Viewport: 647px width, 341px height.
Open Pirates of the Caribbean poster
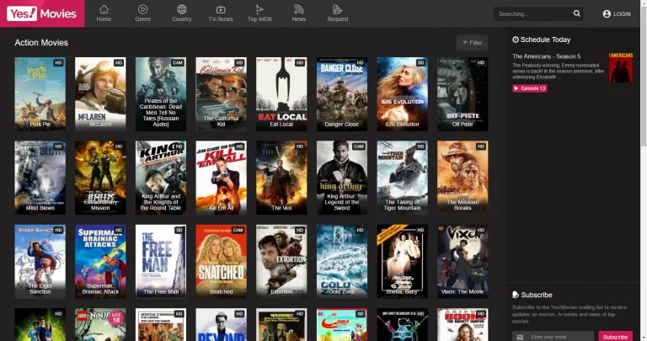tap(161, 94)
